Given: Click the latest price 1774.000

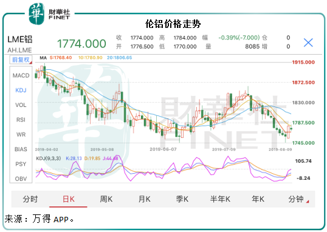Looking at the screenshot, I should coord(81,44).
